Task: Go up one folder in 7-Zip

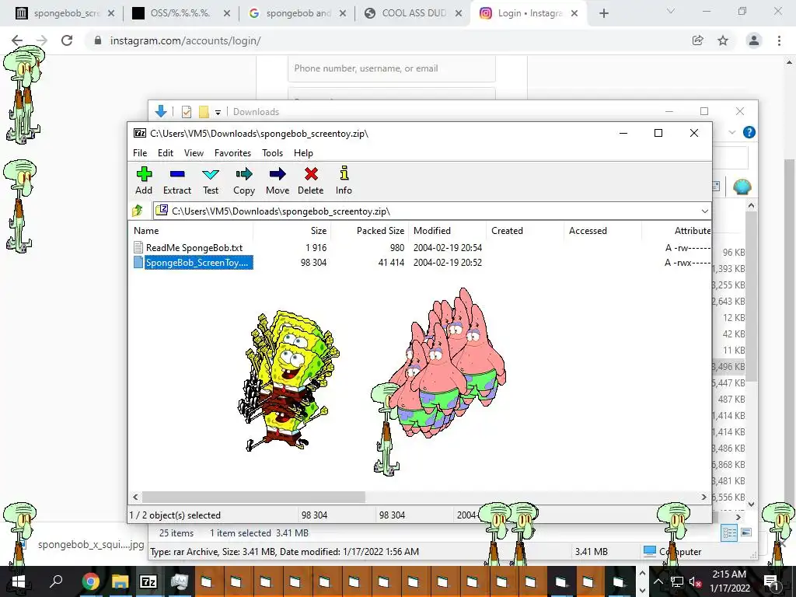Action: click(138, 211)
